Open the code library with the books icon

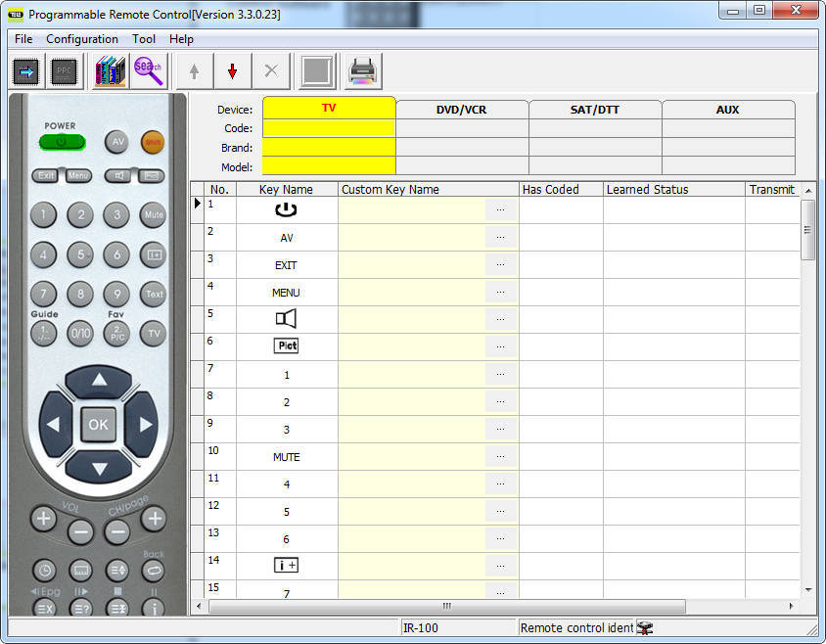(109, 70)
